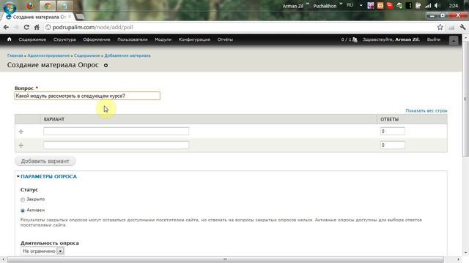Click the orange square tray icon
469x263 pixels.
(380, 6)
